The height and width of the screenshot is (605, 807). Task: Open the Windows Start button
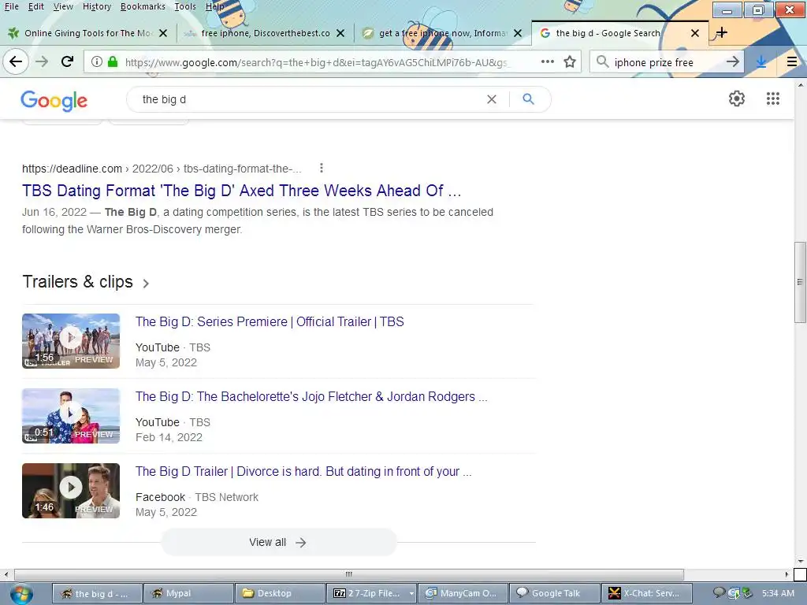[21, 593]
